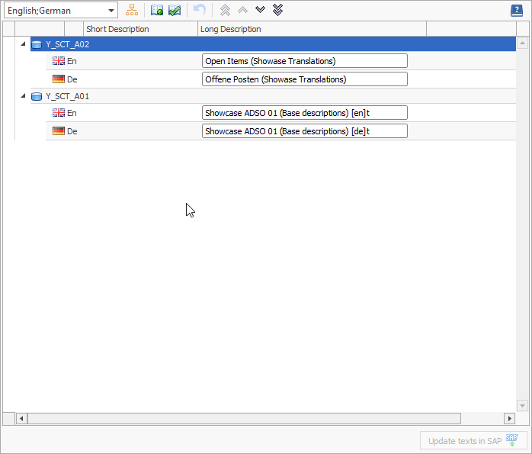532x454 pixels.
Task: Collapse the Y_SCT_A02 tree node
Action: pos(23,44)
